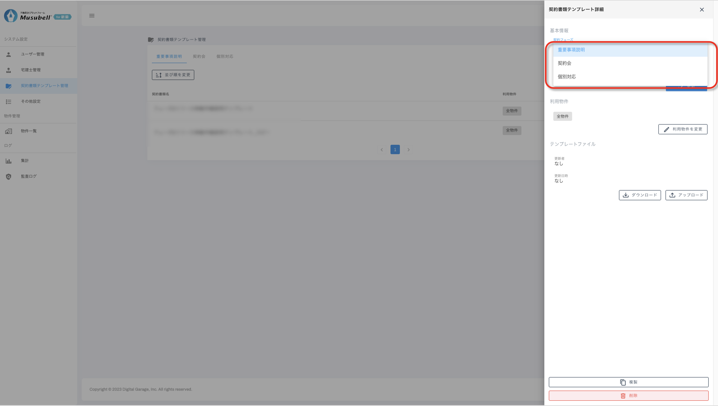The height and width of the screenshot is (406, 718).
Task: Click red 削除 button
Action: click(x=628, y=396)
